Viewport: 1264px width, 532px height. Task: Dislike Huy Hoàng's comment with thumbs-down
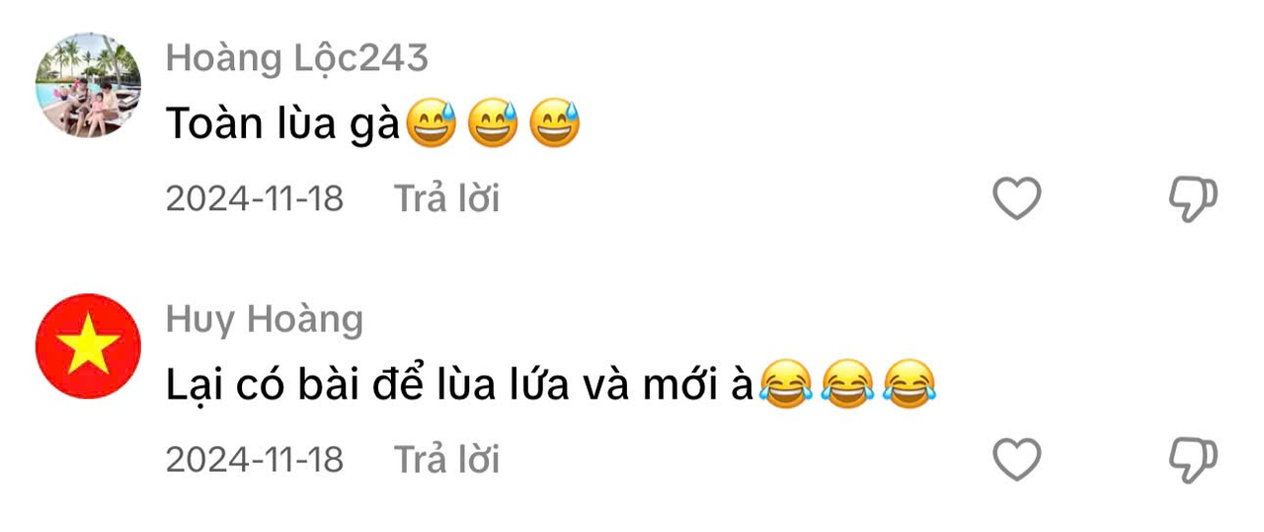[x=1193, y=460]
